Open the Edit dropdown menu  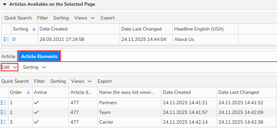[x=9, y=67]
